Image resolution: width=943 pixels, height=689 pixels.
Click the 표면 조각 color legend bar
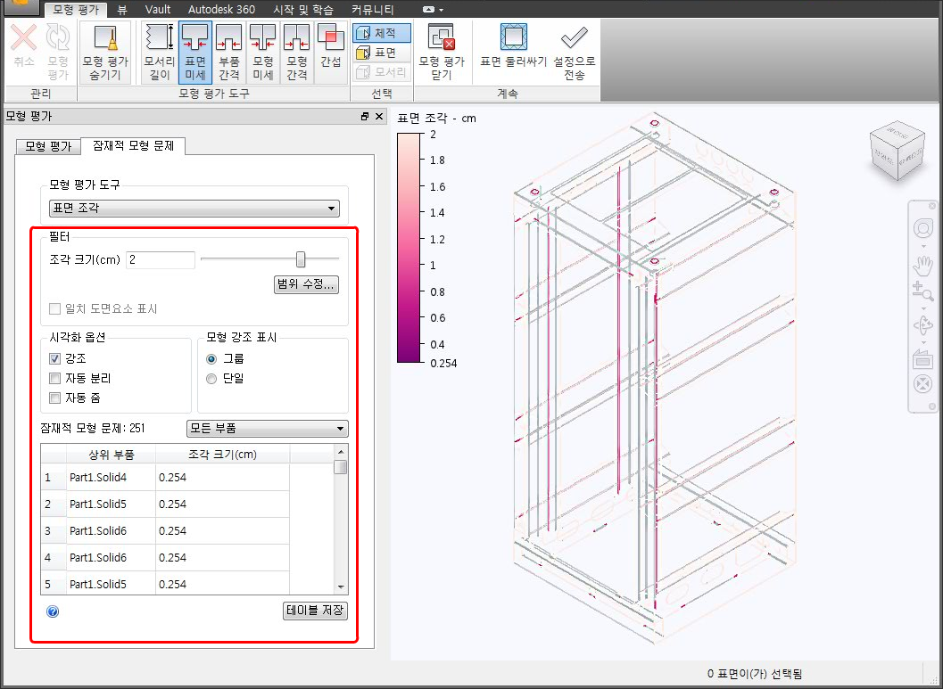tap(409, 248)
